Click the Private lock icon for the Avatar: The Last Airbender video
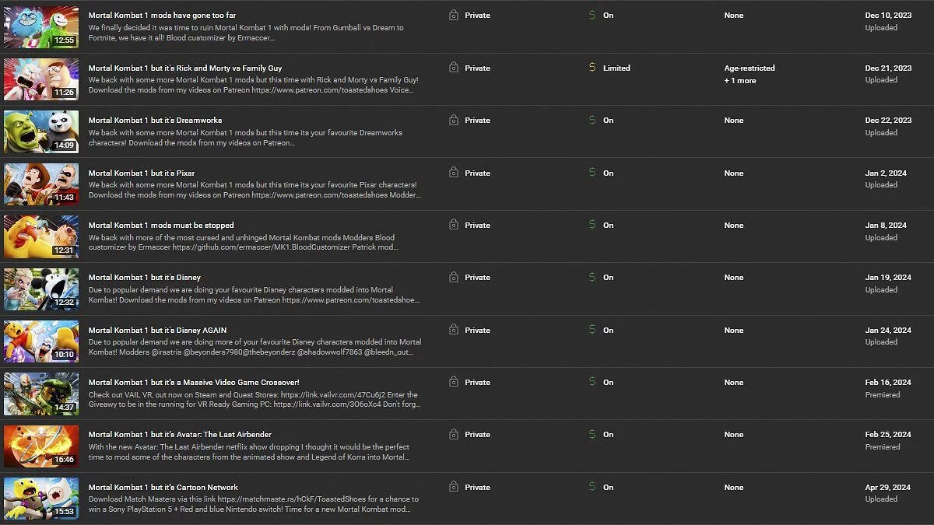Viewport: 934px width, 525px height. coord(454,434)
